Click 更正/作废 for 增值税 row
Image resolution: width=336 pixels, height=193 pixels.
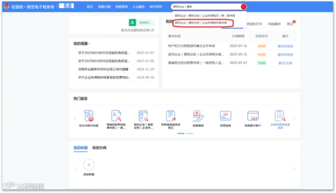pyautogui.click(x=285, y=63)
